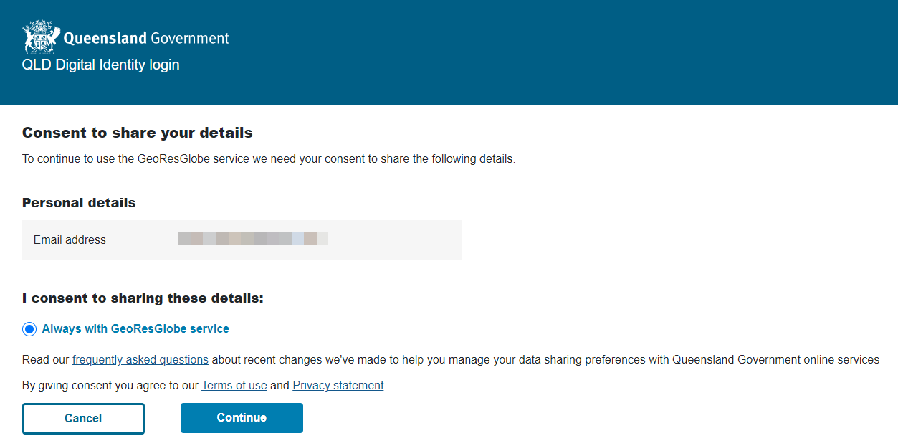
Task: Click the word "Government" in the header logo
Action: pos(190,39)
